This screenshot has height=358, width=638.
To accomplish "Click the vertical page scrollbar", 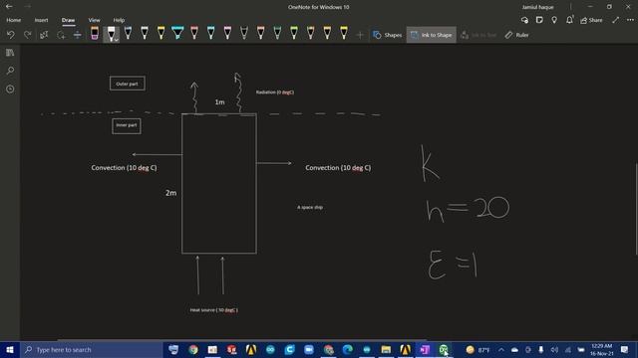I will [636, 209].
